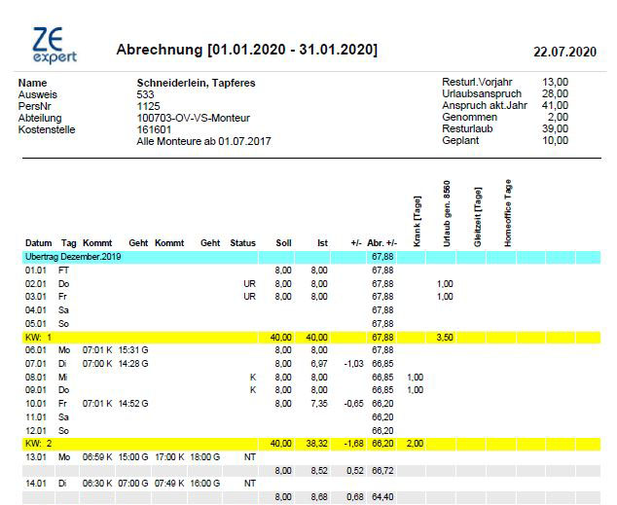Click the yellow KW: 1 summary row label
The height and width of the screenshot is (505, 617).
(39, 337)
